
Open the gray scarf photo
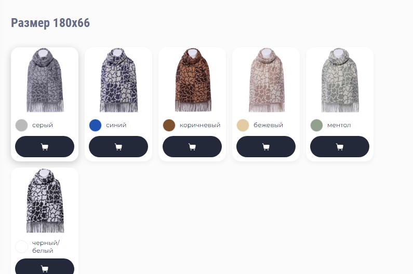coord(45,80)
